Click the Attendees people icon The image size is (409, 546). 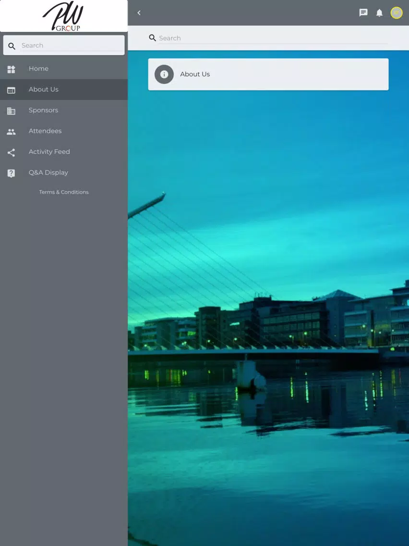click(11, 132)
